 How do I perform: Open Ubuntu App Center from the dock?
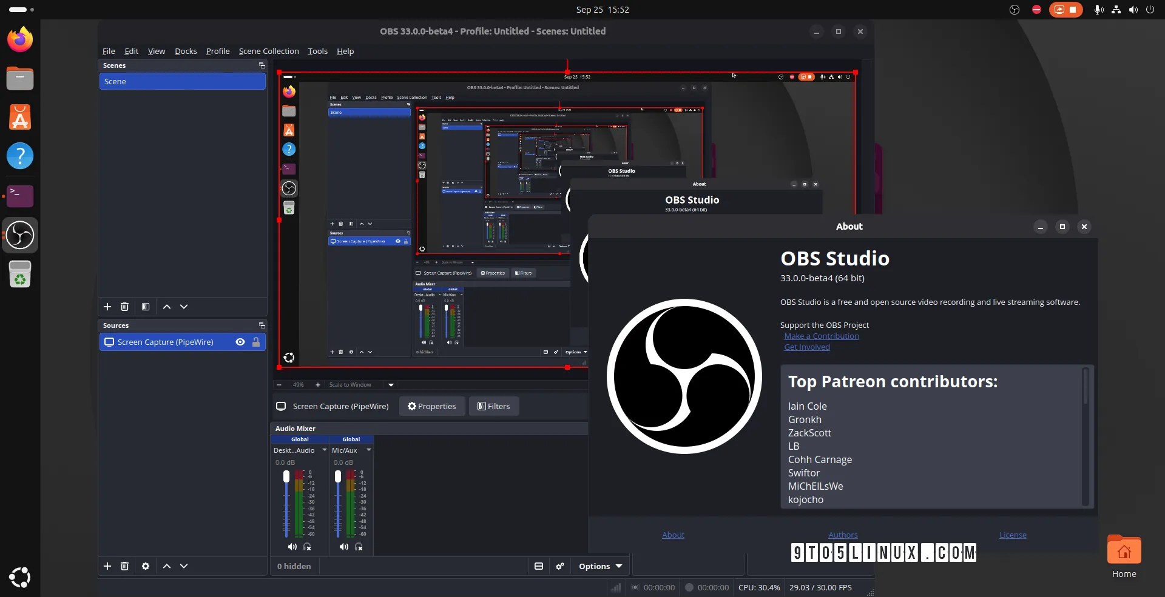pyautogui.click(x=20, y=117)
